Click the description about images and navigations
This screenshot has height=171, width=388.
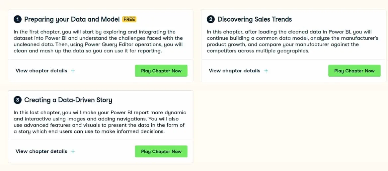coord(100,122)
